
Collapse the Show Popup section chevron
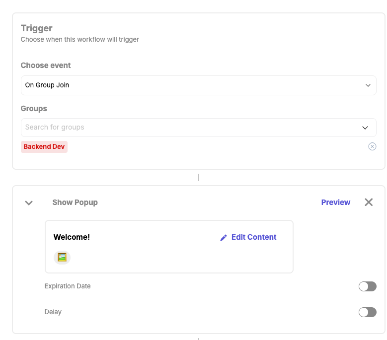point(29,203)
